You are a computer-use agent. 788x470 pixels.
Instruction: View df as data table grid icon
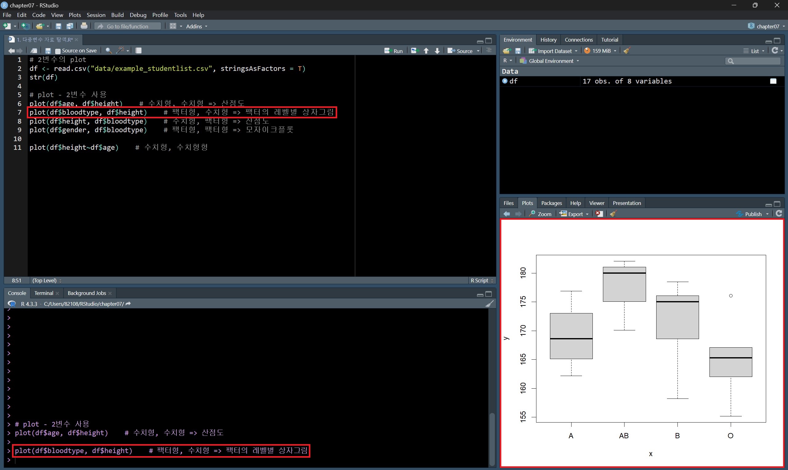click(x=773, y=81)
